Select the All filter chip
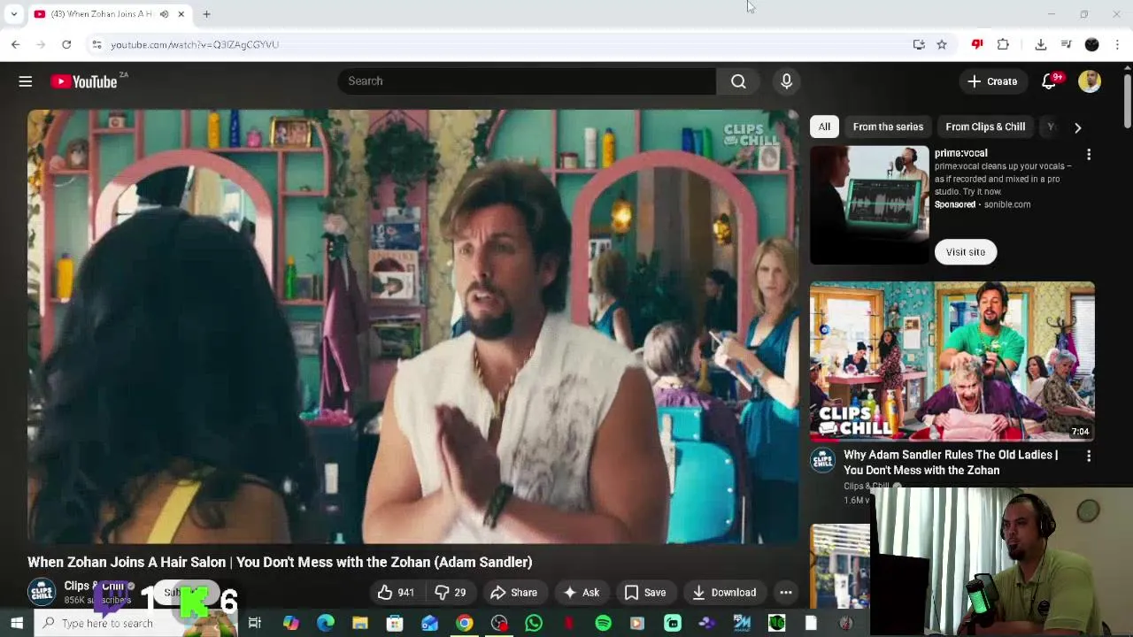1133x637 pixels. (824, 127)
